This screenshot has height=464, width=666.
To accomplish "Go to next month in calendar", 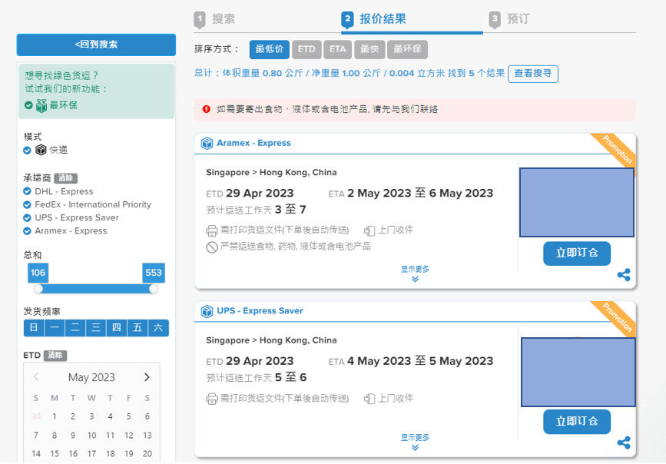I will 147,377.
